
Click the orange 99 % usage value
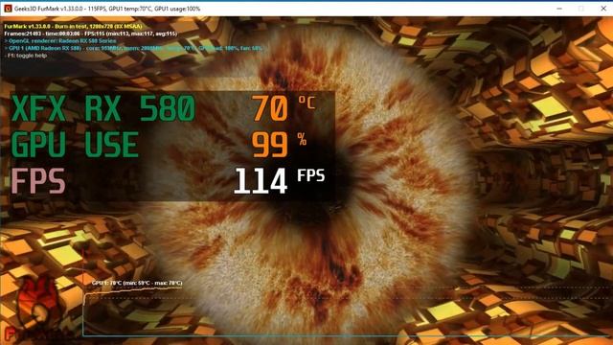tap(279, 145)
